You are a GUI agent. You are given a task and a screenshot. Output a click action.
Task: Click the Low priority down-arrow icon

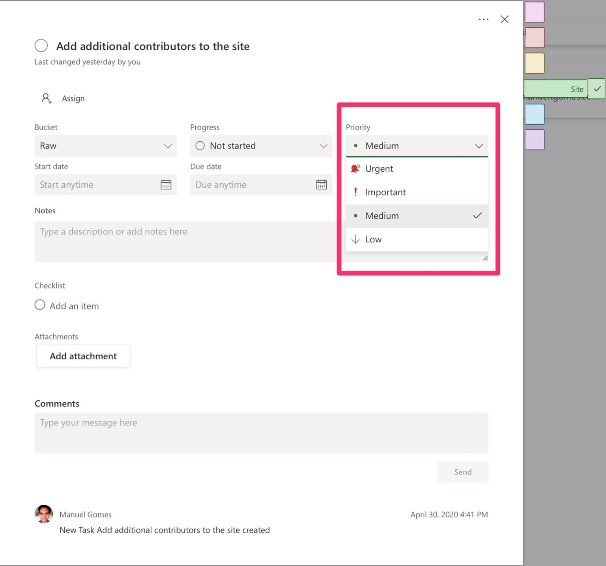point(355,239)
